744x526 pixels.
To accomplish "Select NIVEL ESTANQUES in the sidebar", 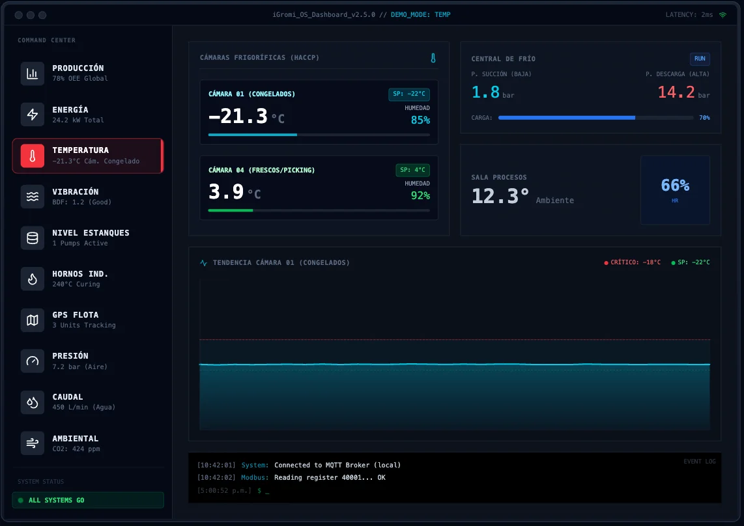I will point(88,238).
